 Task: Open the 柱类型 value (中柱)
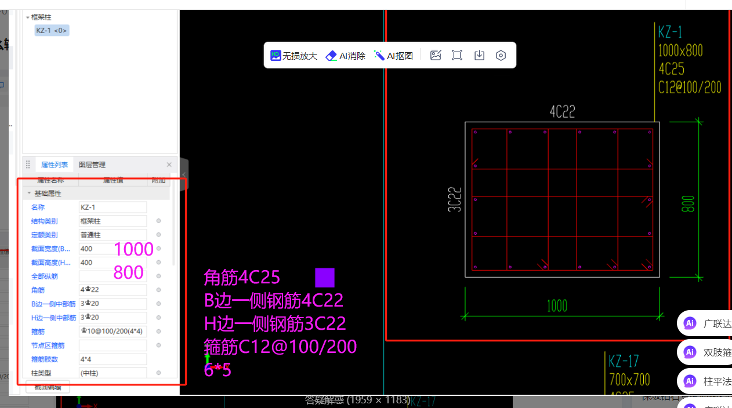coord(113,373)
